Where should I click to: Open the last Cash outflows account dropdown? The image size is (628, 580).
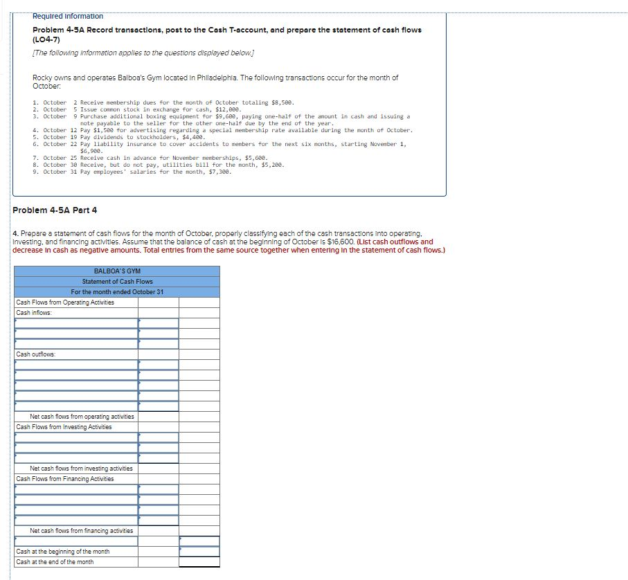point(76,405)
